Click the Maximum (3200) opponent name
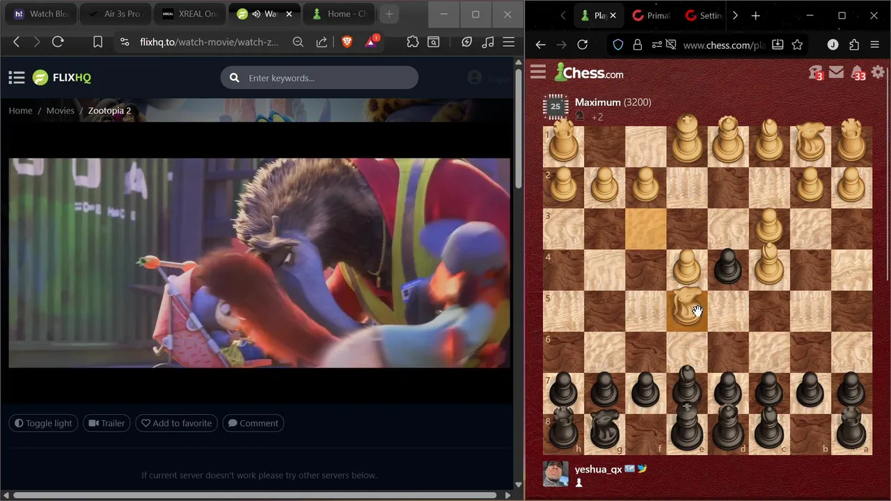Image resolution: width=891 pixels, height=501 pixels. point(613,102)
